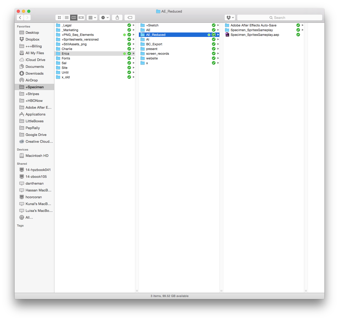This screenshot has width=339, height=320.
Task: Select All My Files in sidebar
Action: coord(34,53)
